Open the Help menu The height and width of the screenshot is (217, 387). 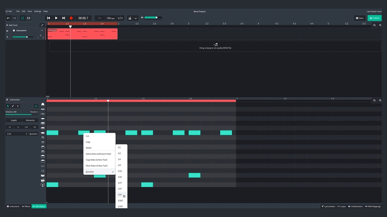tap(46, 11)
